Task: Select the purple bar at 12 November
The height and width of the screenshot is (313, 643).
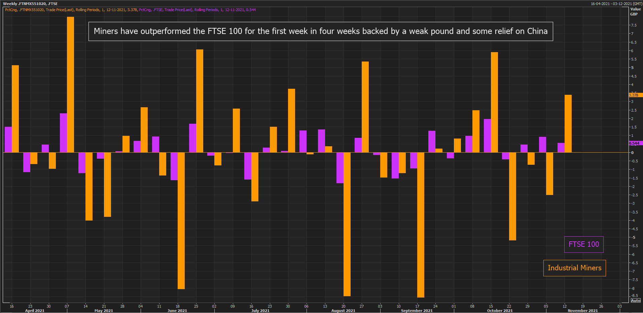Action: click(561, 148)
